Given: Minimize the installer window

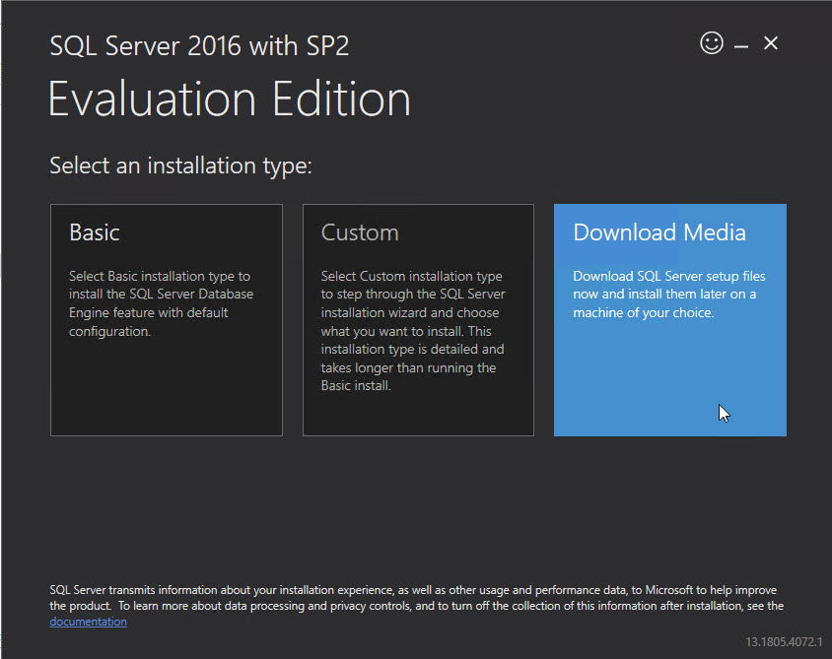Looking at the screenshot, I should [740, 43].
